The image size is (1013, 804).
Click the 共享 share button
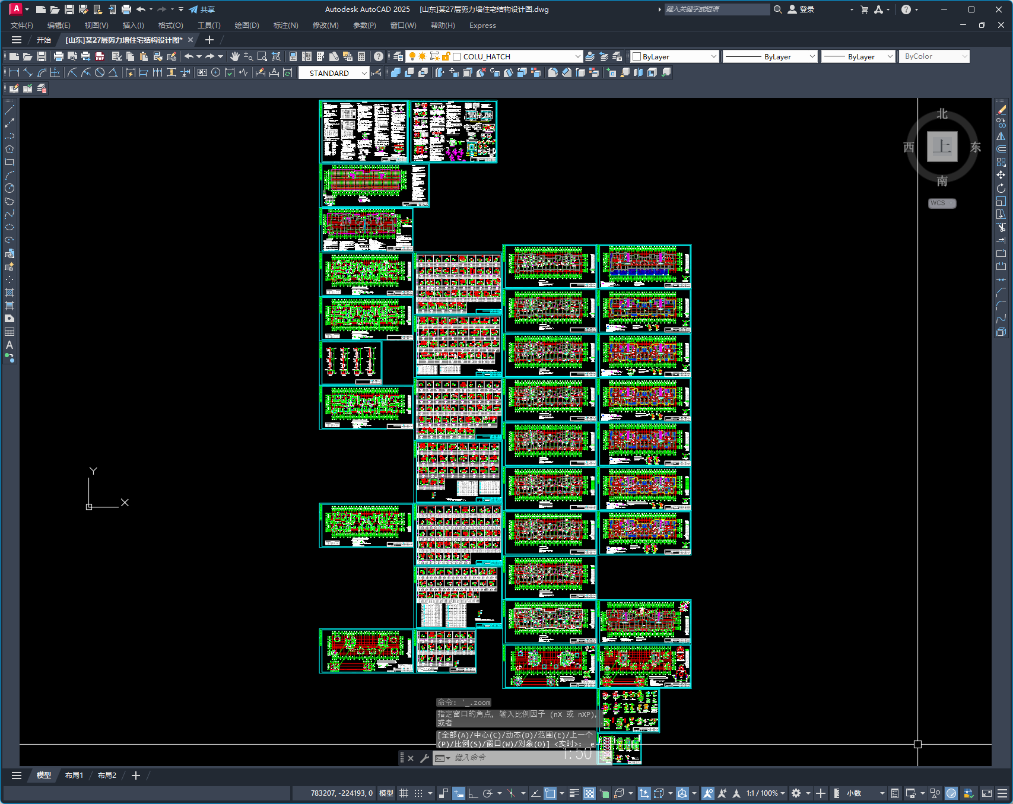coord(202,9)
